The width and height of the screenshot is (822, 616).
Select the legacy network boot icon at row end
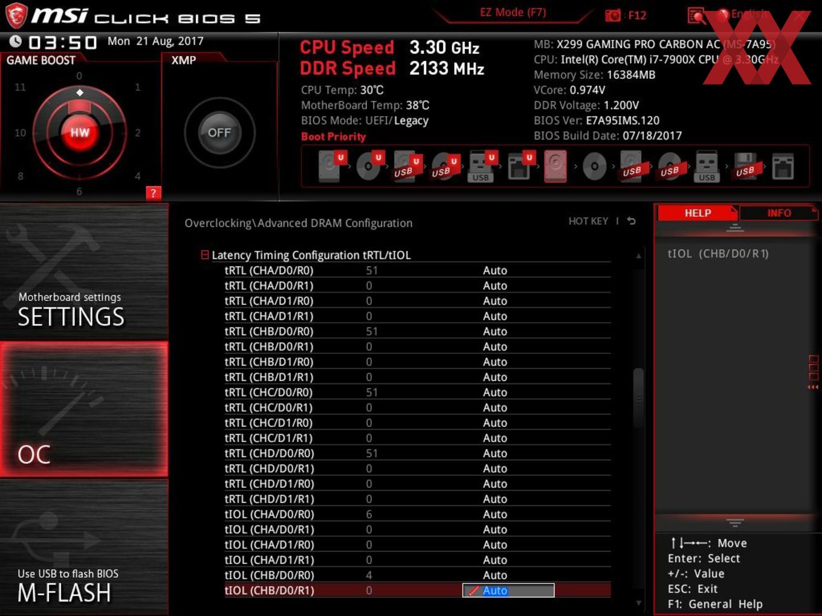[x=783, y=166]
